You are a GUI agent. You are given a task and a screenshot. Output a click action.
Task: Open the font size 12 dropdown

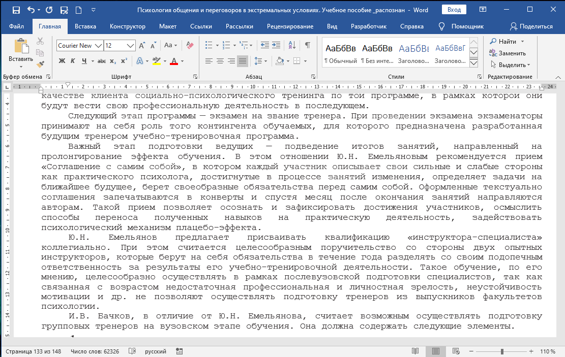pyautogui.click(x=131, y=46)
